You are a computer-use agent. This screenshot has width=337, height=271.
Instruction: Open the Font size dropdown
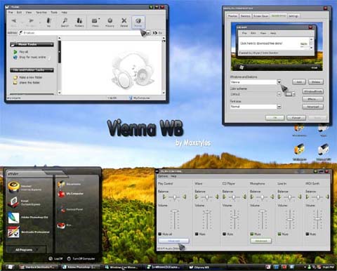pos(279,107)
